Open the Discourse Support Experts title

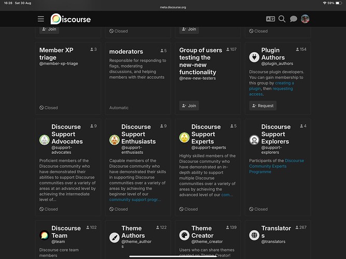tap(206, 134)
